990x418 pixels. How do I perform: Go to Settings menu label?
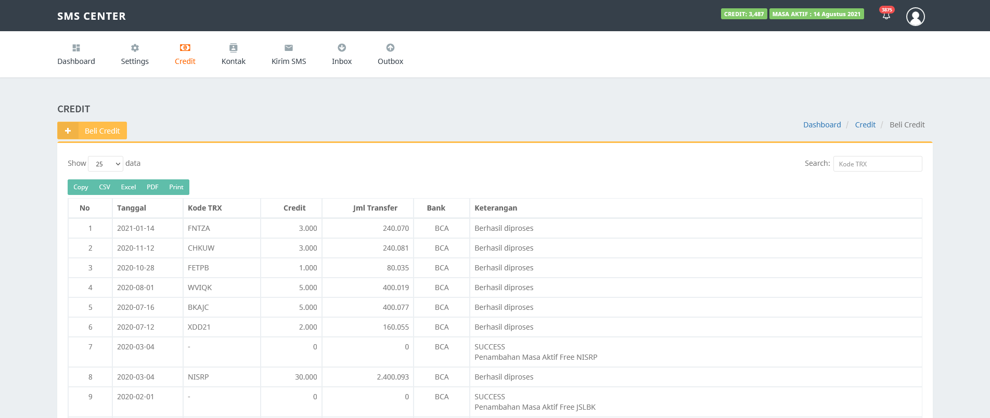click(x=135, y=61)
